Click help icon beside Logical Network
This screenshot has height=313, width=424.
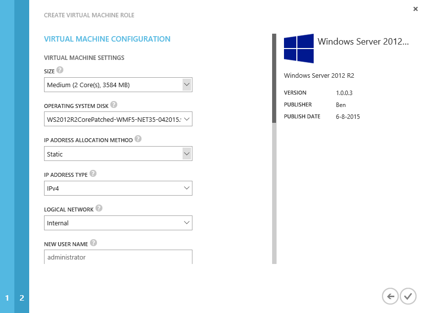coord(99,209)
